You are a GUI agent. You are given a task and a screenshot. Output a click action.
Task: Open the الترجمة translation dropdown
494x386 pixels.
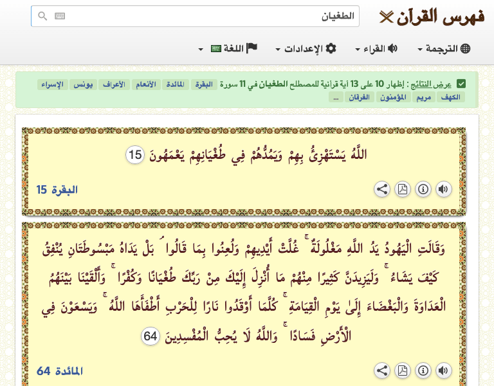[x=444, y=49]
